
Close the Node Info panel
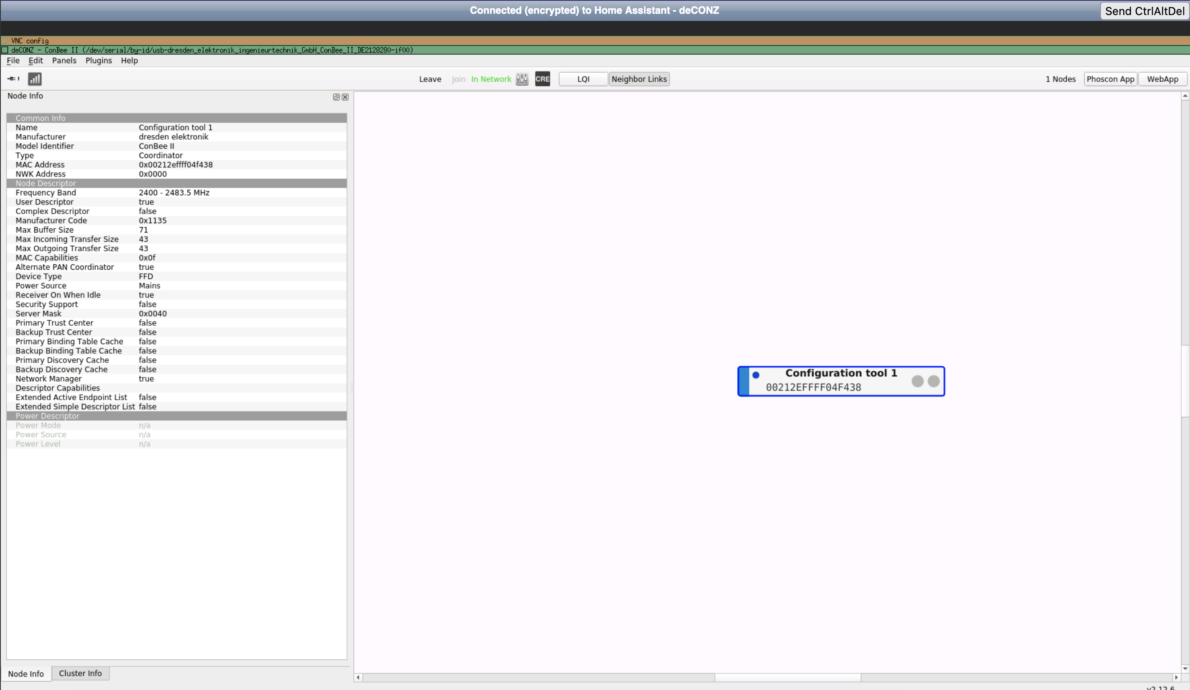[x=345, y=97]
